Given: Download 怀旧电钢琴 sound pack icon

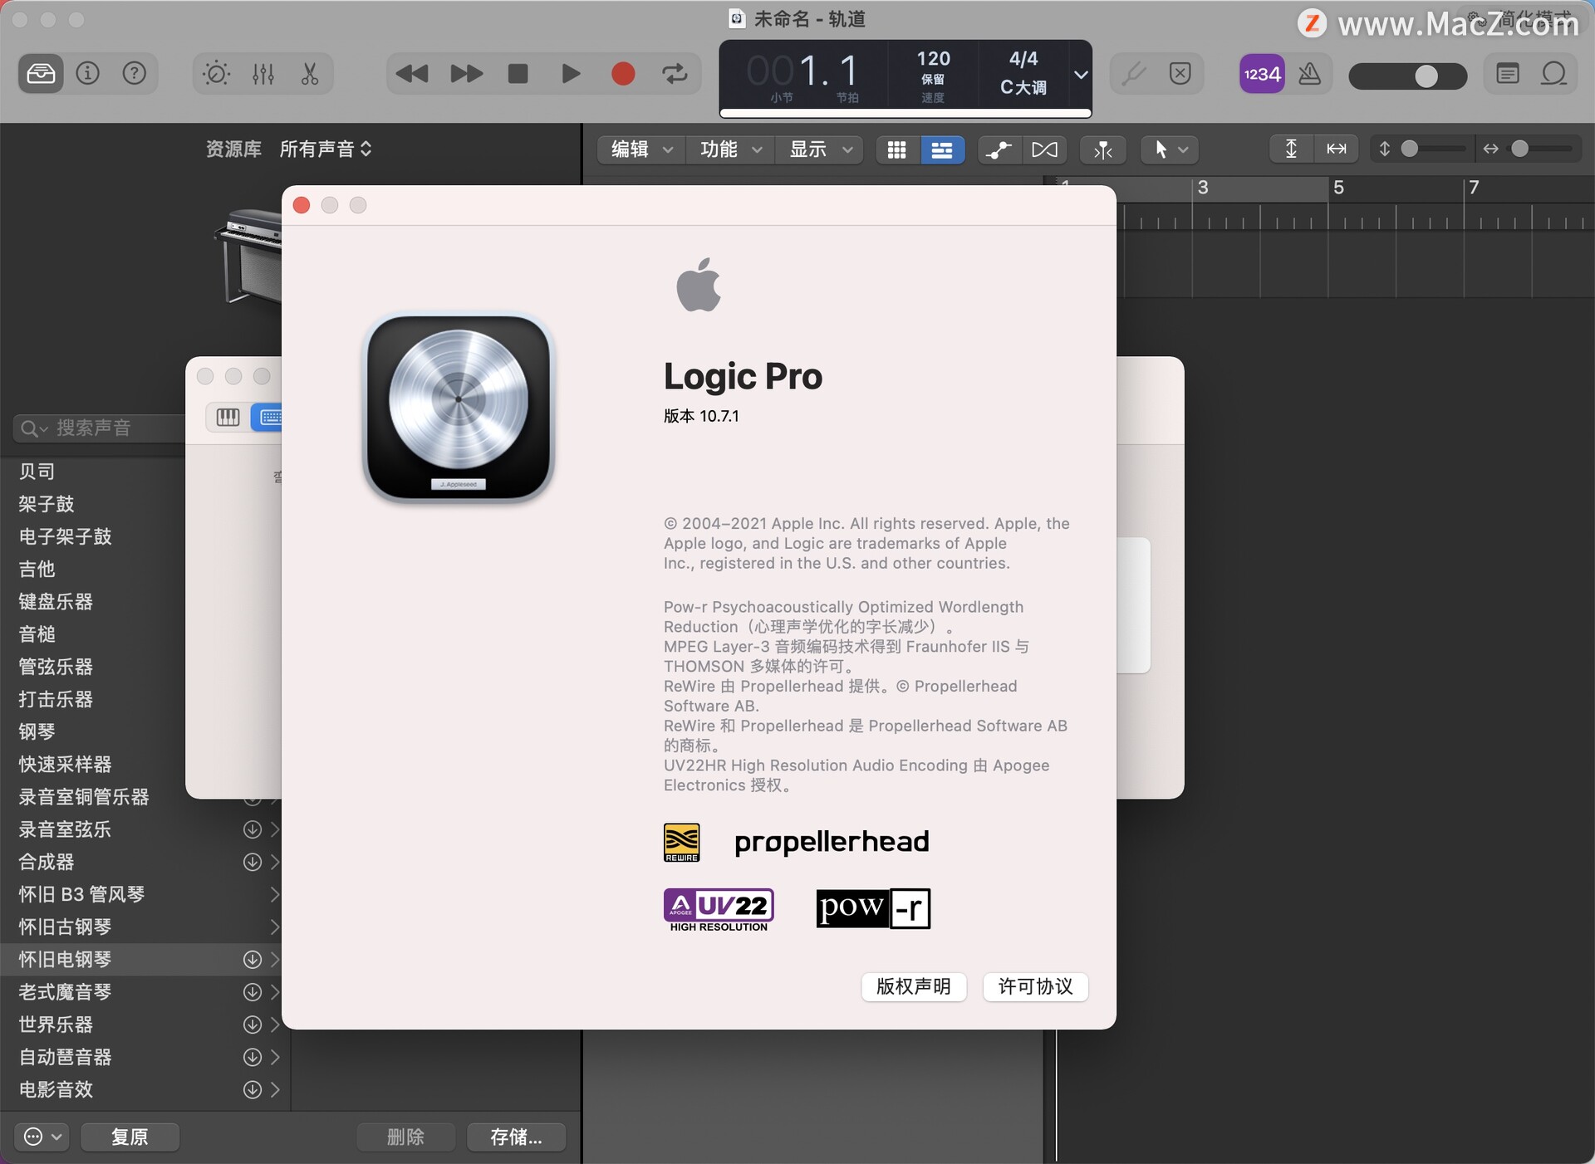Looking at the screenshot, I should 253,960.
